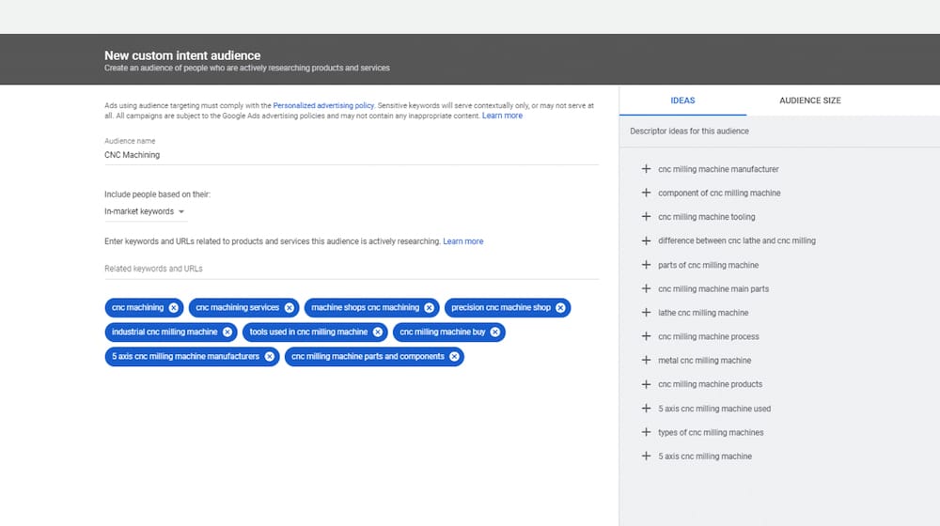This screenshot has width=940, height=526.
Task: Add '5 axis cnc milling machine used' idea
Action: coord(646,409)
